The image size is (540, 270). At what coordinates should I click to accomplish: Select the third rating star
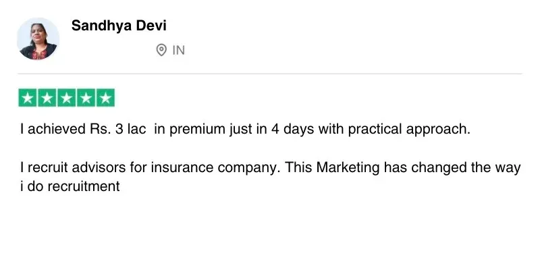tap(67, 98)
